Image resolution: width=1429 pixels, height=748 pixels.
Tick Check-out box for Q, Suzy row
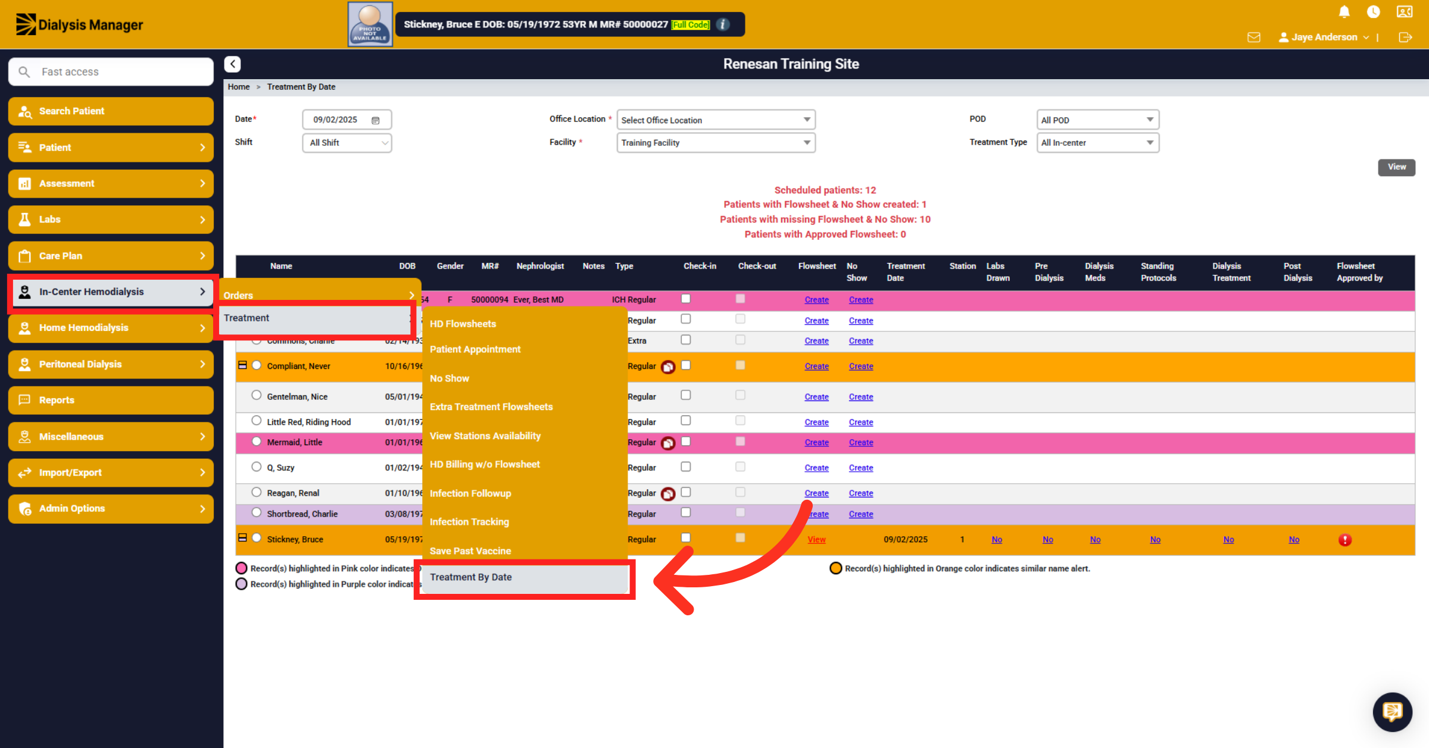point(740,467)
